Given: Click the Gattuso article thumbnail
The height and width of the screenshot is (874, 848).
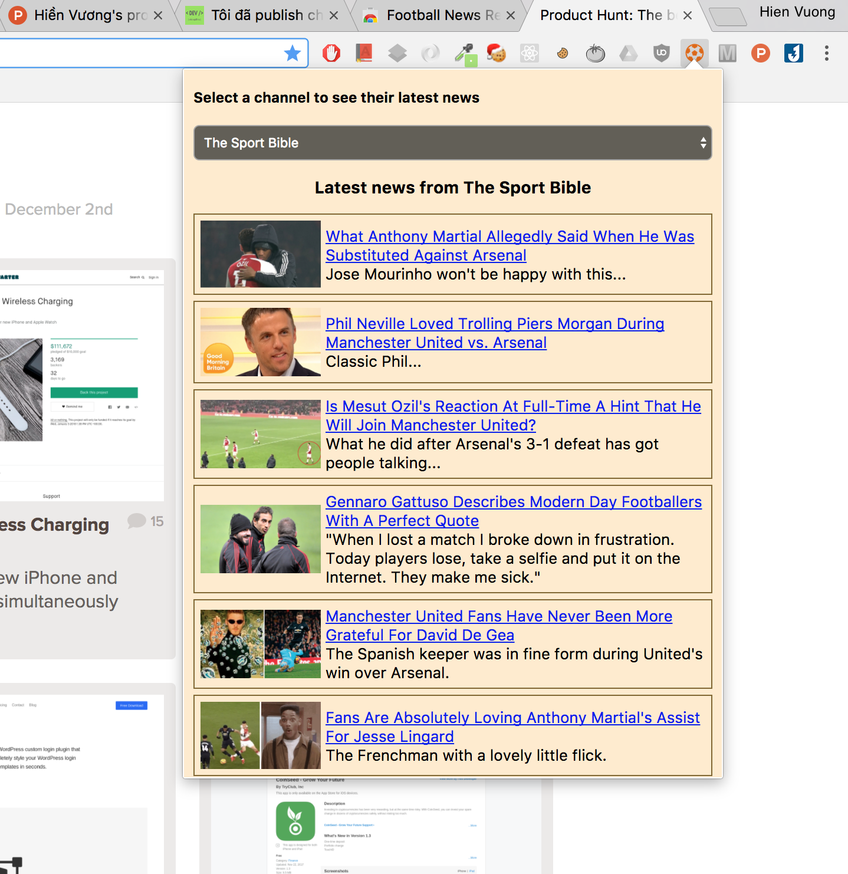Looking at the screenshot, I should coord(261,539).
